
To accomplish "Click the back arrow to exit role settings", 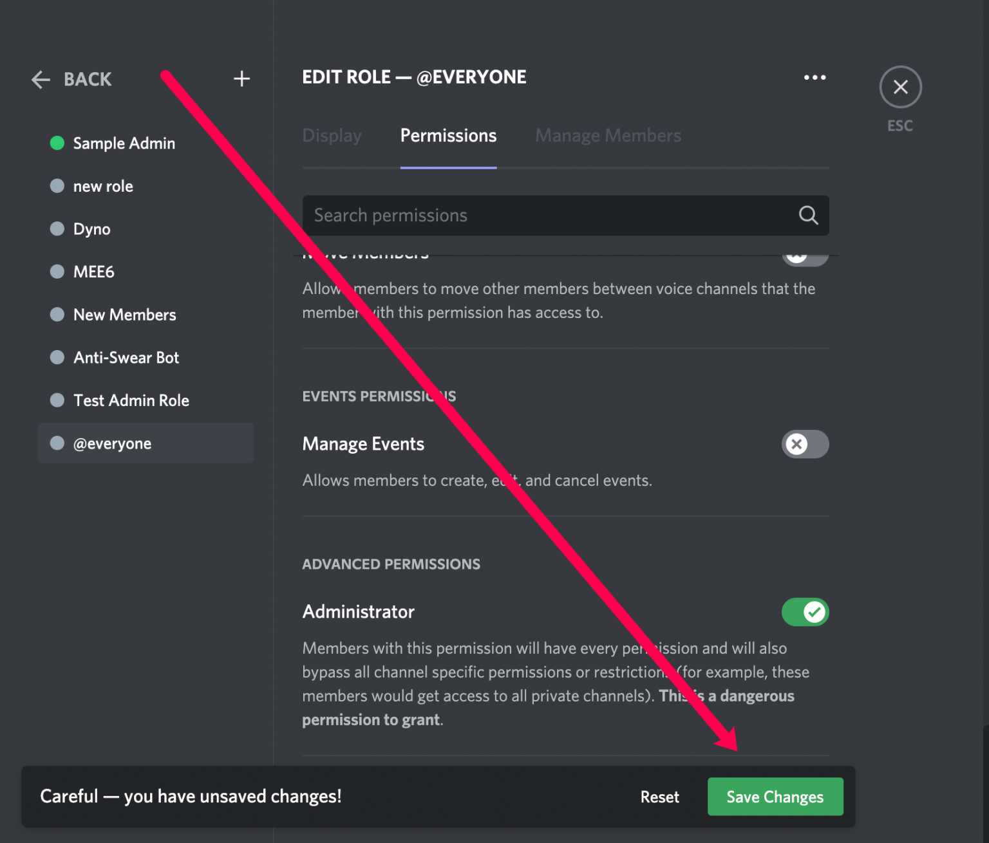I will (x=40, y=79).
